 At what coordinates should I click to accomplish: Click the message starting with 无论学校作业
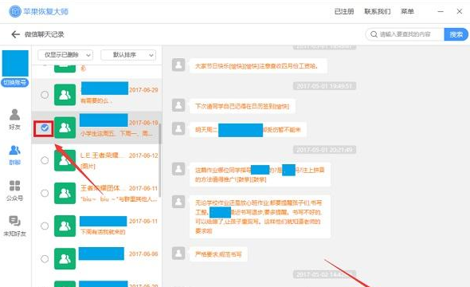(x=260, y=217)
